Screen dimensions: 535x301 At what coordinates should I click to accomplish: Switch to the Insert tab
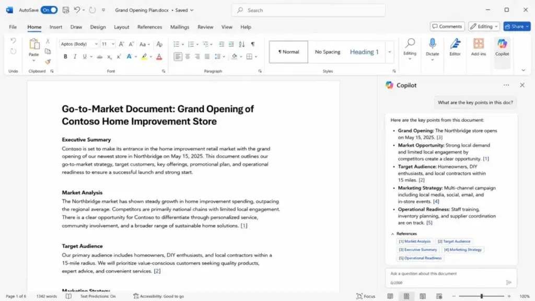[55, 27]
